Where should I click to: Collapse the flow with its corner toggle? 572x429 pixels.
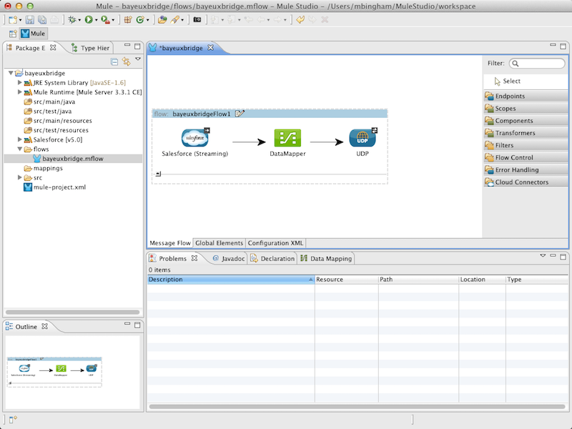click(158, 174)
